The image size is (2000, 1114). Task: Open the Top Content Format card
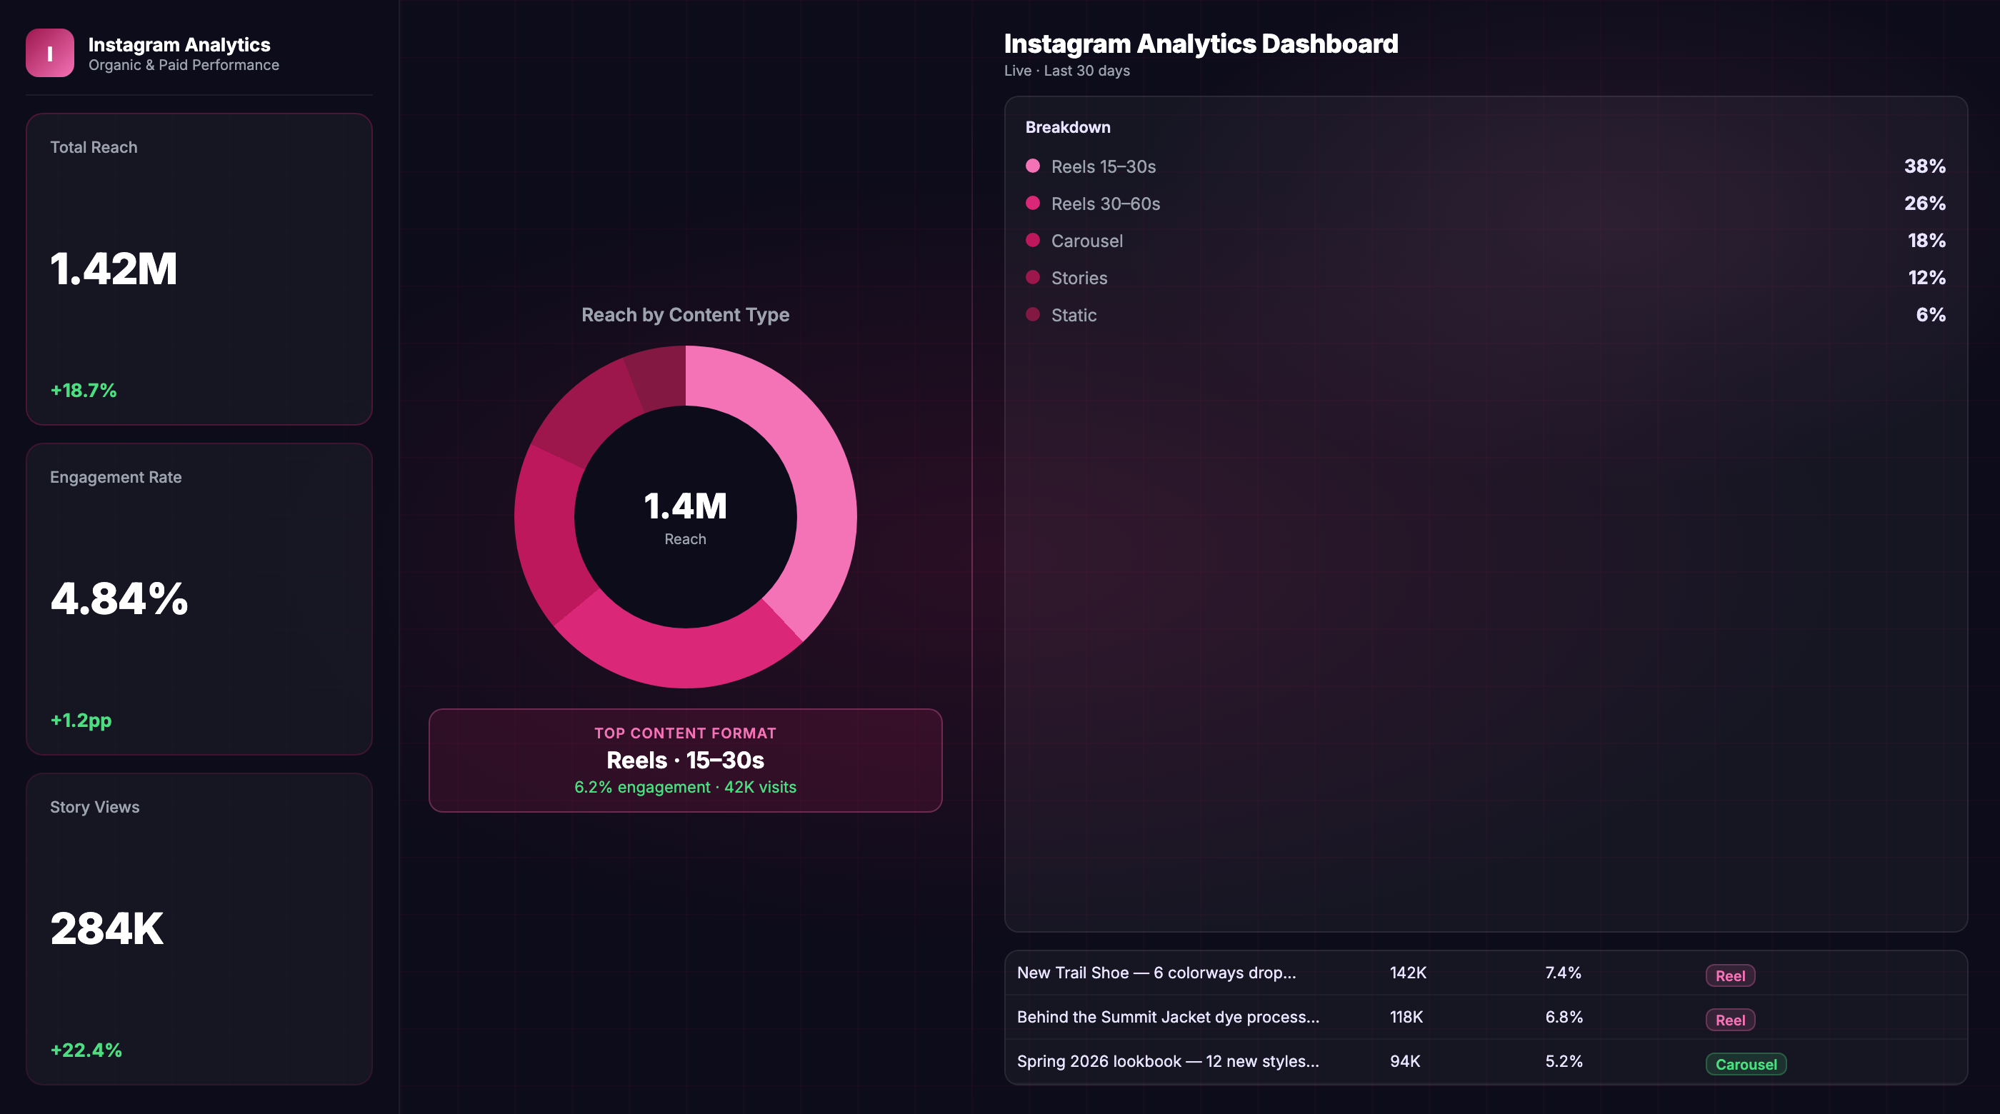(x=686, y=761)
